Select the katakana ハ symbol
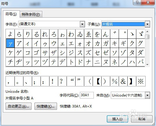This screenshot has height=126, width=156. [x=132, y=62]
